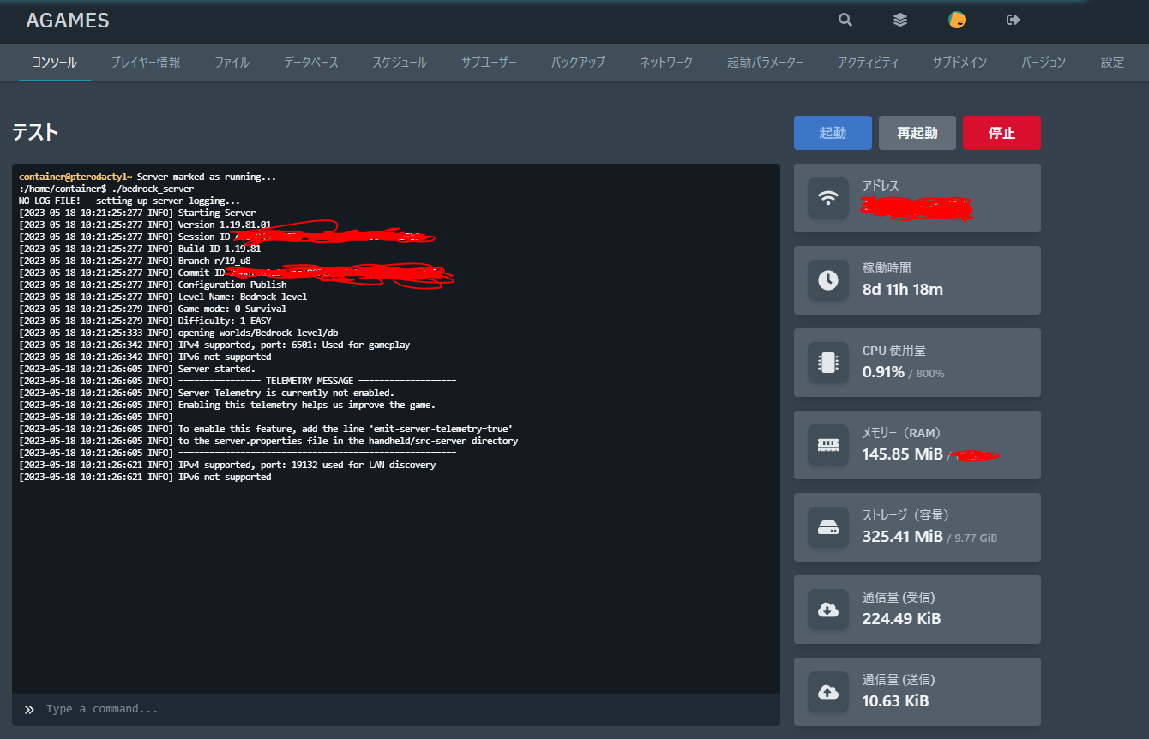Select the clock icon next to 稼働時間
Viewport: 1149px width, 739px height.
pyautogui.click(x=827, y=280)
